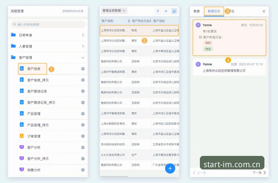The width and height of the screenshot is (278, 183).
Task: Click the 订单管理 orange form icon
Action: click(x=22, y=136)
